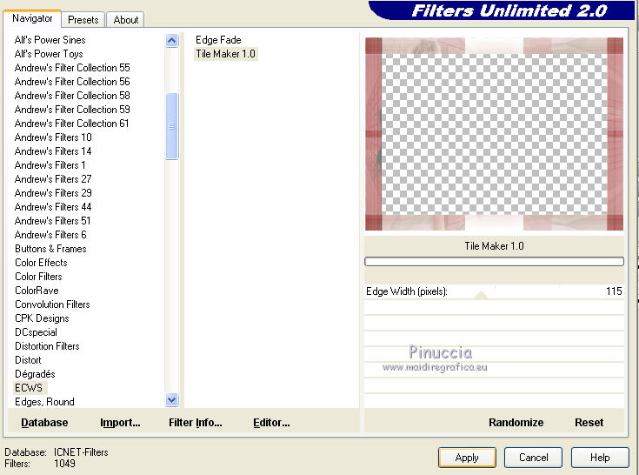
Task: Click the category list scroll-down arrow
Action: coord(171,400)
